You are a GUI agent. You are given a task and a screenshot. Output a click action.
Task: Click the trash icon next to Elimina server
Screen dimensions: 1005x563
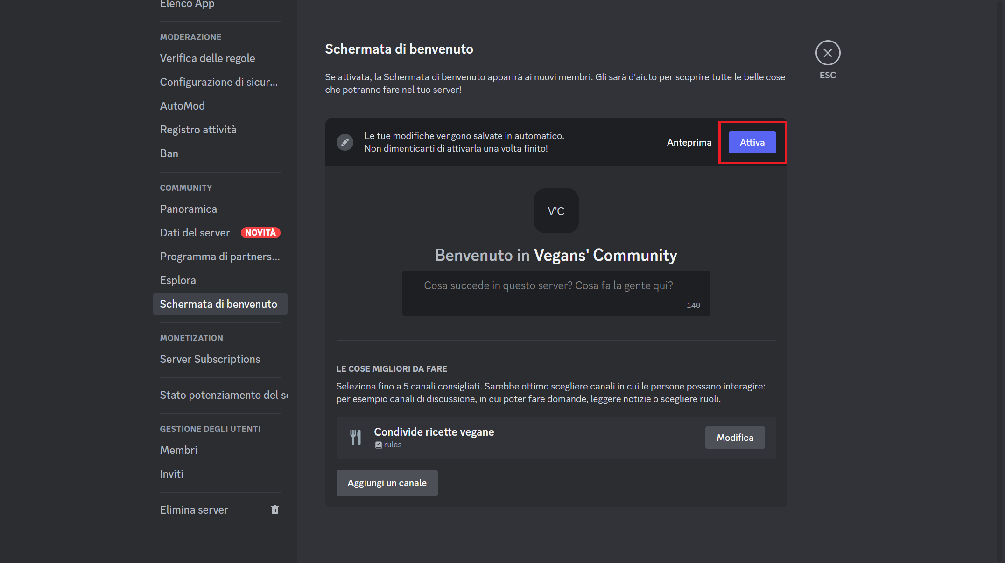click(274, 509)
